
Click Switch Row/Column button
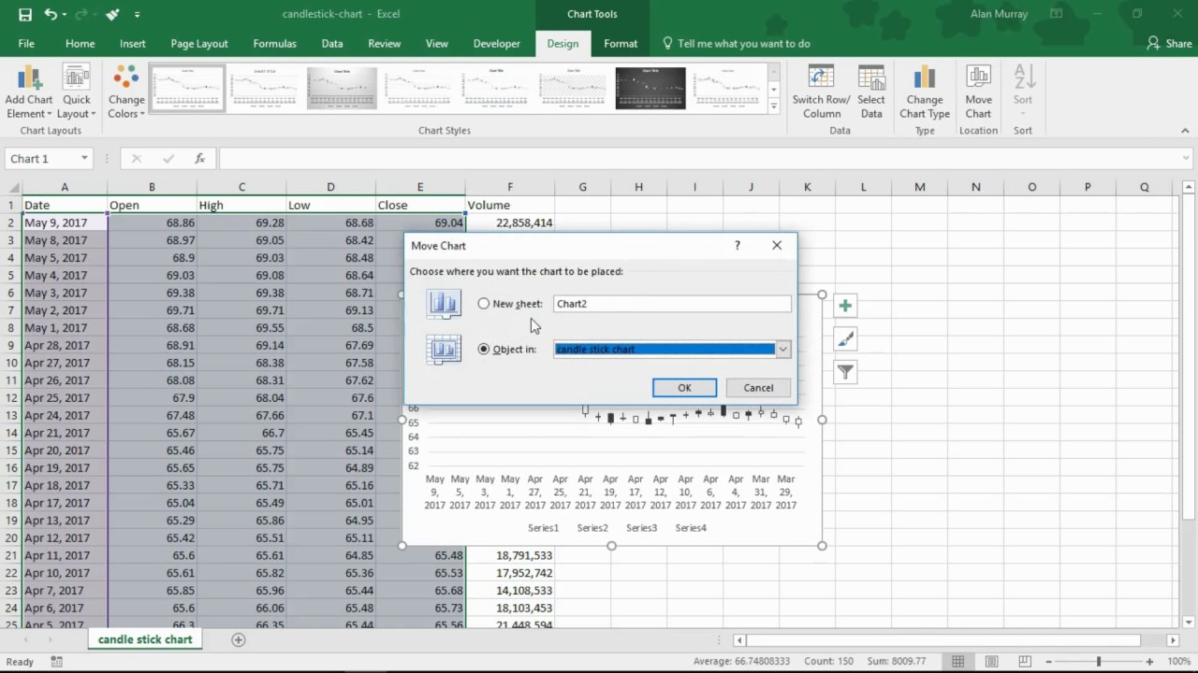click(x=821, y=93)
